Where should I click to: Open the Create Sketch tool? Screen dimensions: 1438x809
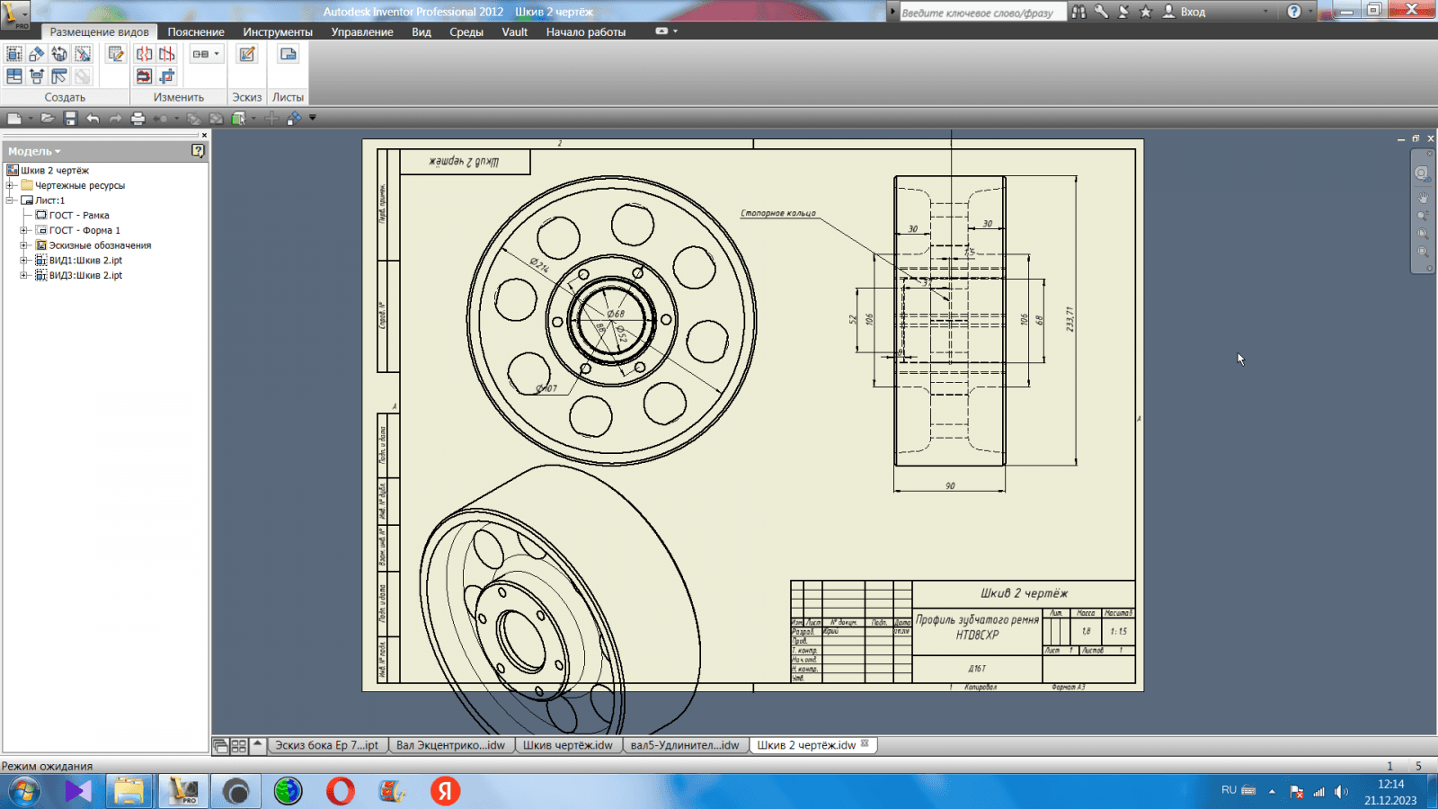click(x=247, y=55)
